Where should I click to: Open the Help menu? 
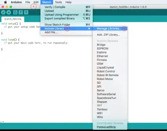[69, 2]
